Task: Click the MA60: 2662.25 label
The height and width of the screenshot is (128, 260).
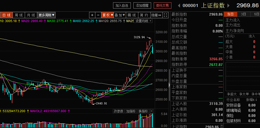Action: point(83,21)
